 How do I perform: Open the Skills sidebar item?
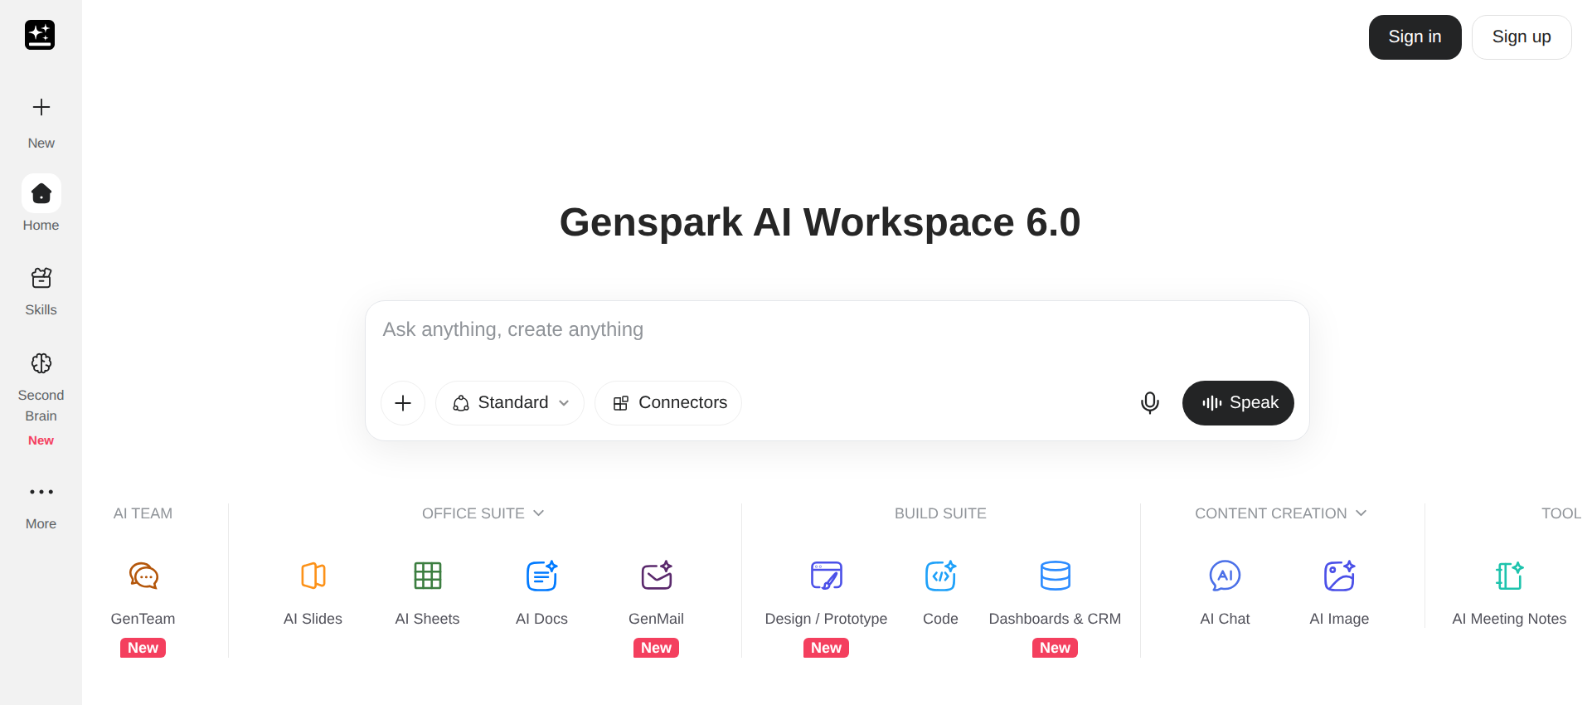point(41,291)
